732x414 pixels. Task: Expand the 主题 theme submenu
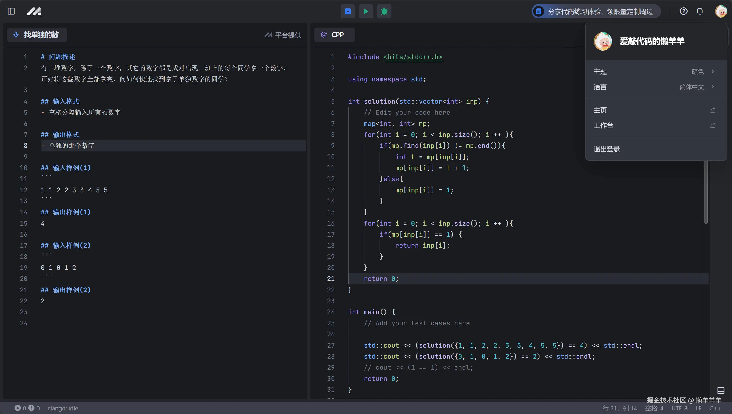pos(653,72)
